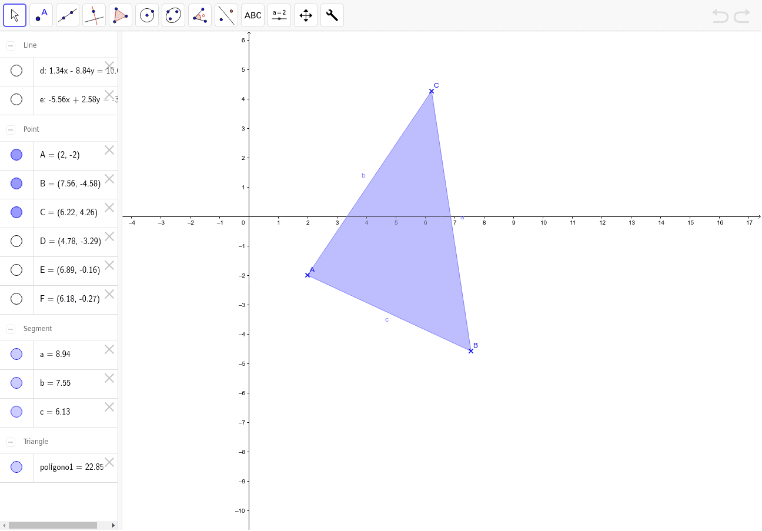This screenshot has width=762, height=531.
Task: Select entry A = (2, -2)
Action: [x=59, y=155]
